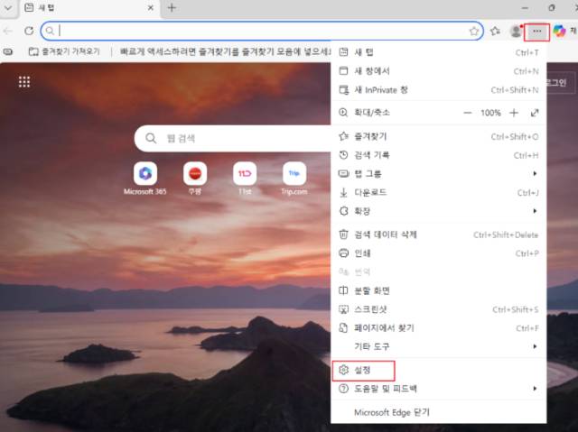This screenshot has height=432, width=578.
Task: Open the Settings and more ellipsis button
Action: (x=536, y=32)
